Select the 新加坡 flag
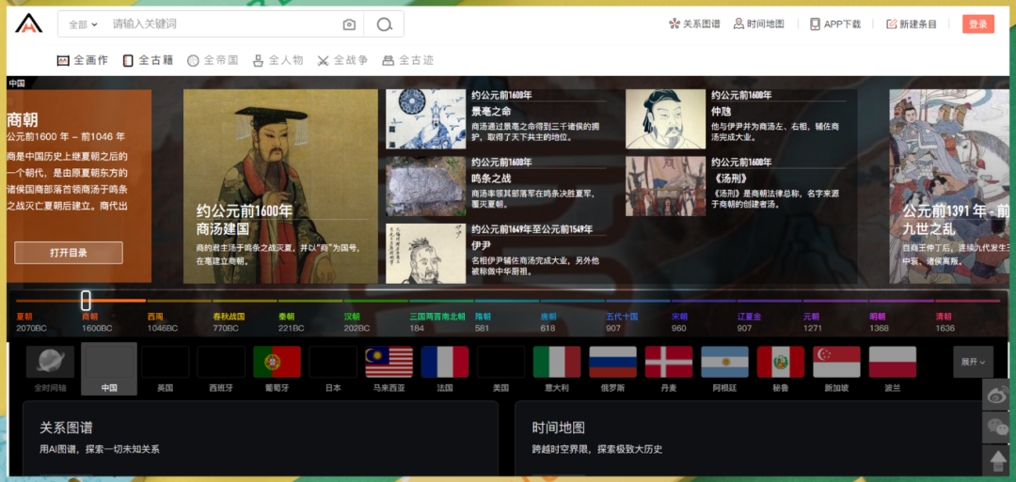Screen dimensions: 1016x482 [836, 363]
